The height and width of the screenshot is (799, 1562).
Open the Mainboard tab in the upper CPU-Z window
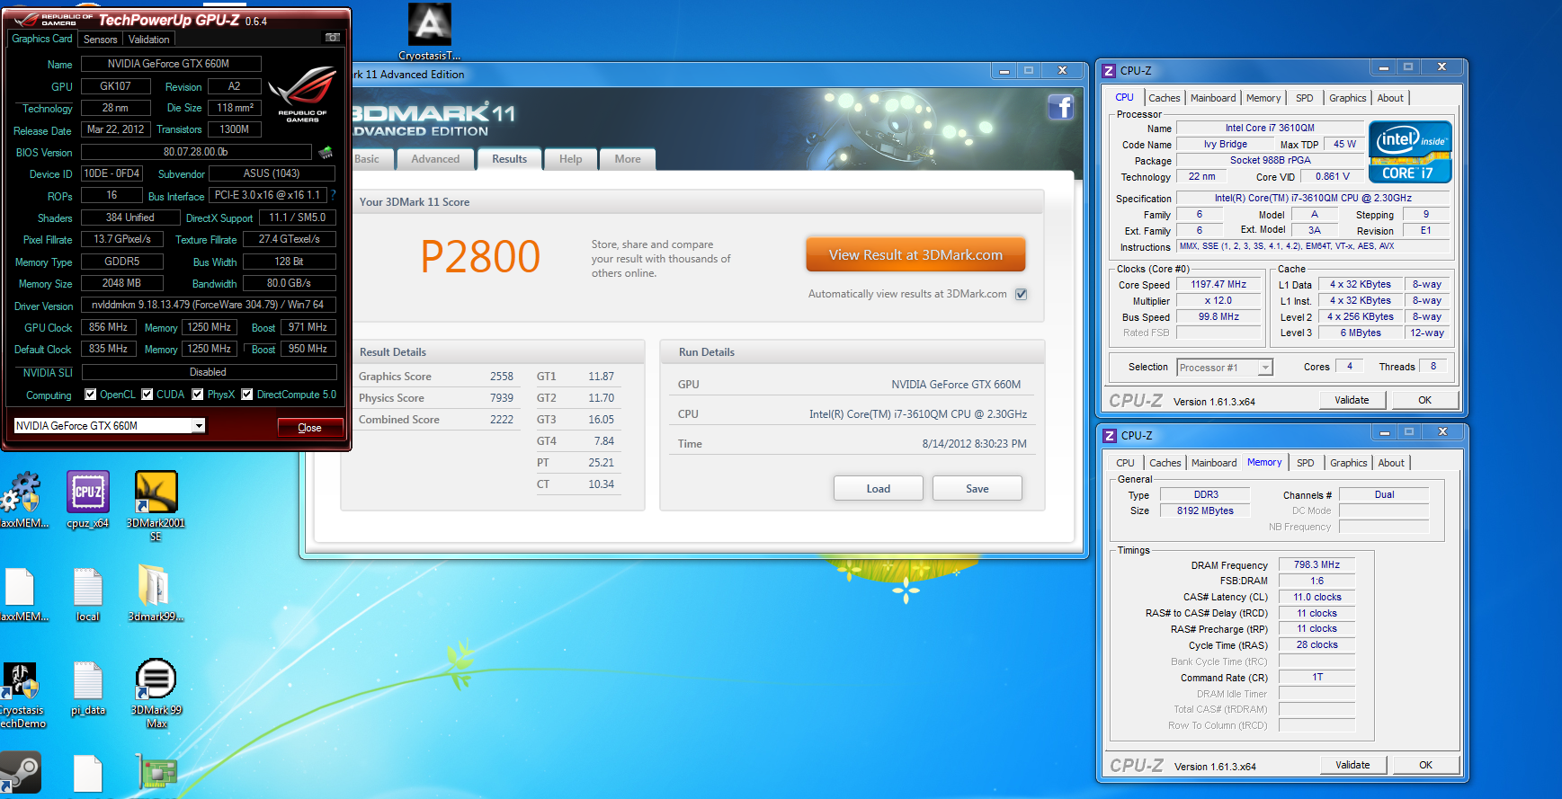[1213, 98]
